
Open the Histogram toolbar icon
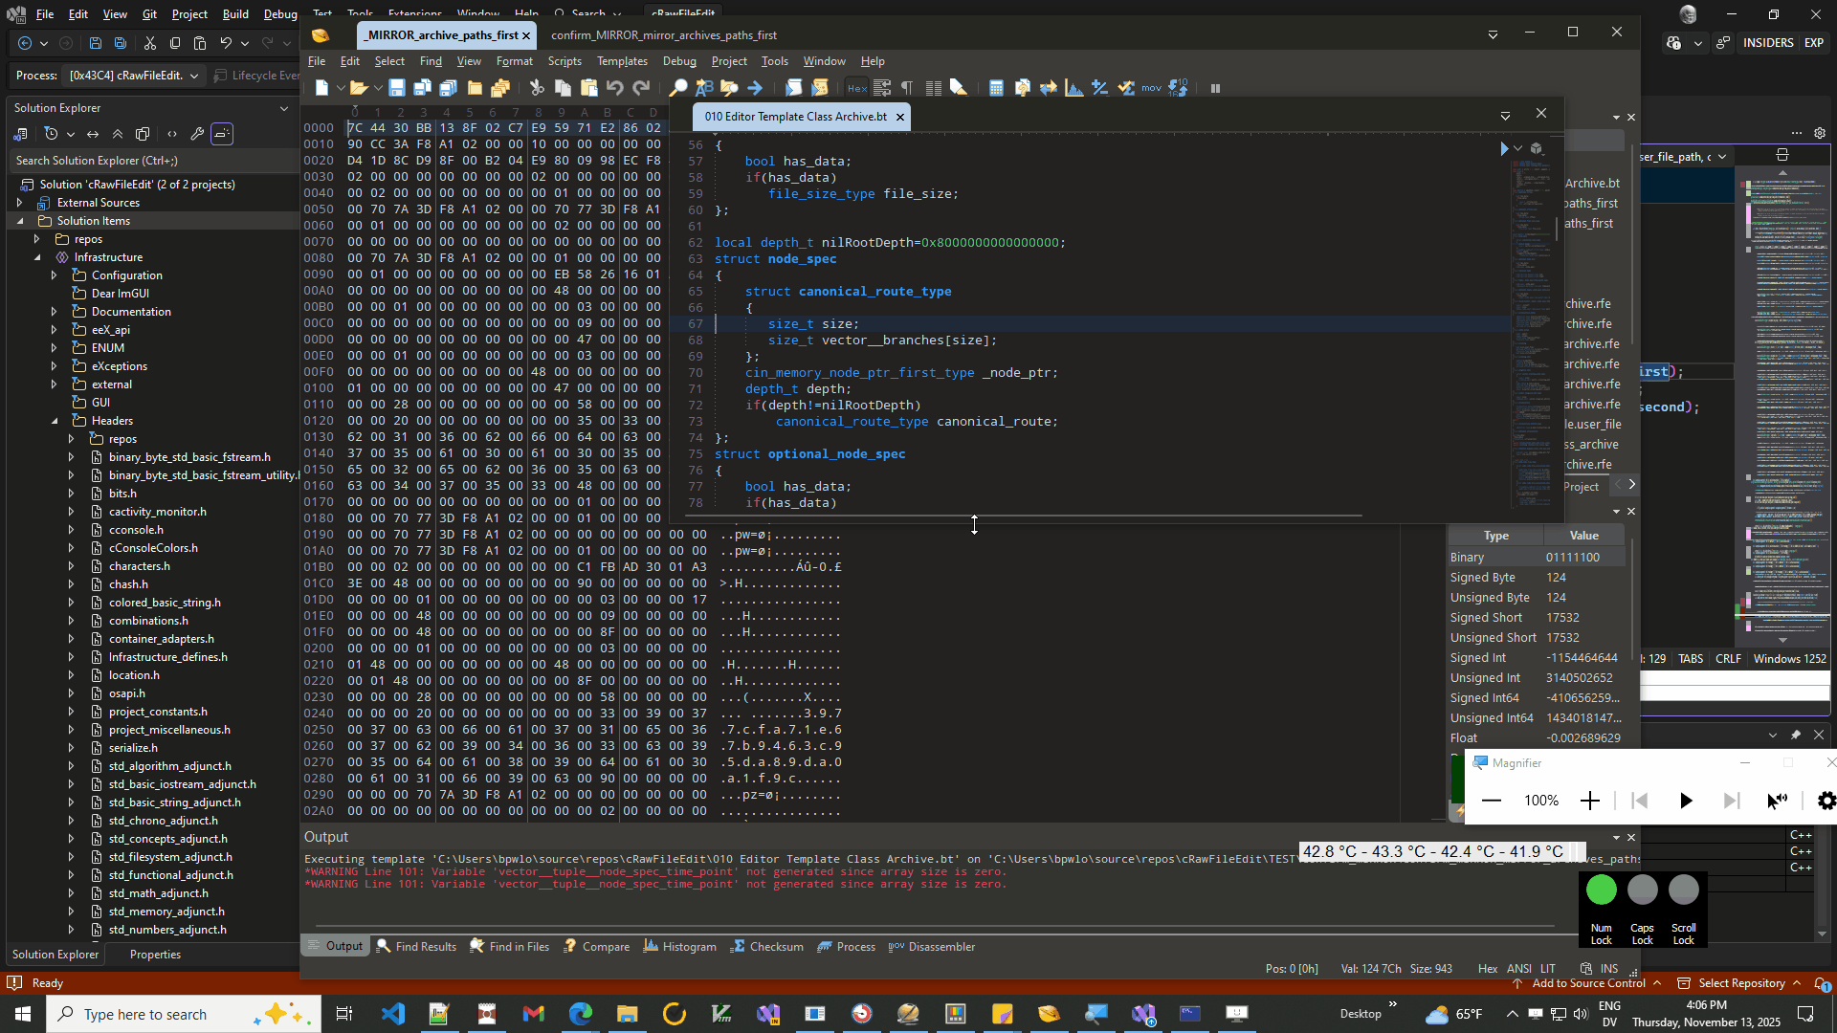(x=1074, y=88)
